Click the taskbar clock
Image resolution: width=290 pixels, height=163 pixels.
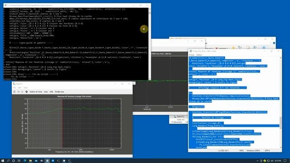(278, 161)
